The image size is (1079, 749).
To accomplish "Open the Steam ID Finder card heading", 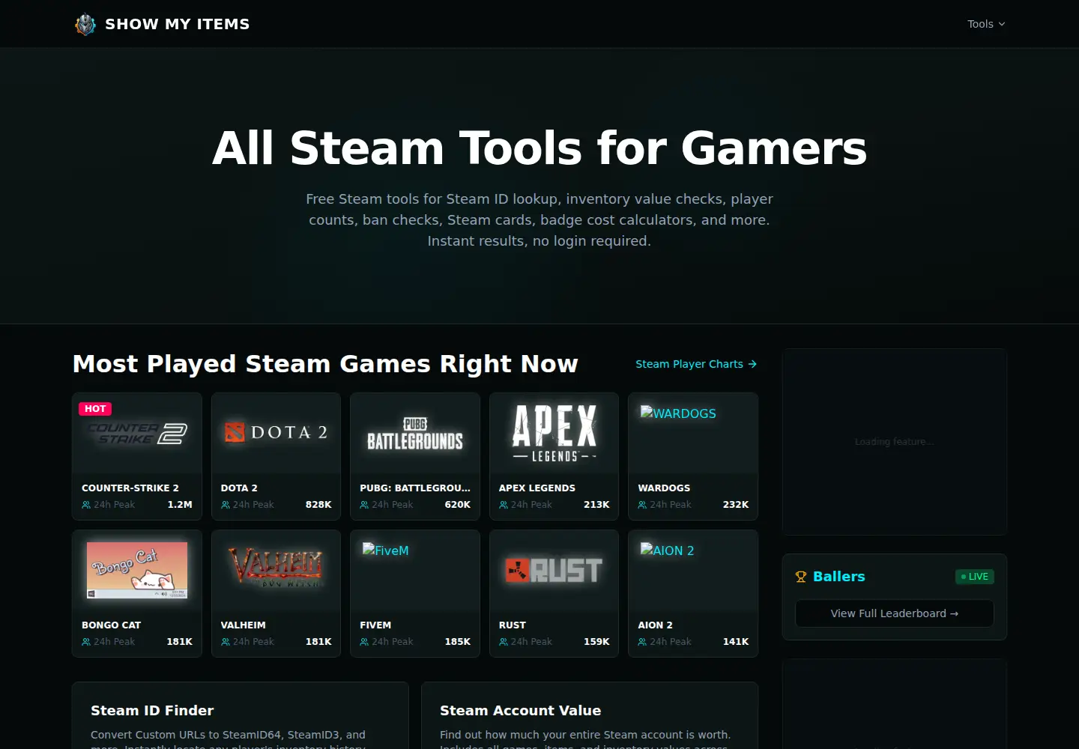I will pos(152,711).
